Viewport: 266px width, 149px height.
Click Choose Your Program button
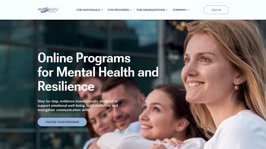(62, 122)
